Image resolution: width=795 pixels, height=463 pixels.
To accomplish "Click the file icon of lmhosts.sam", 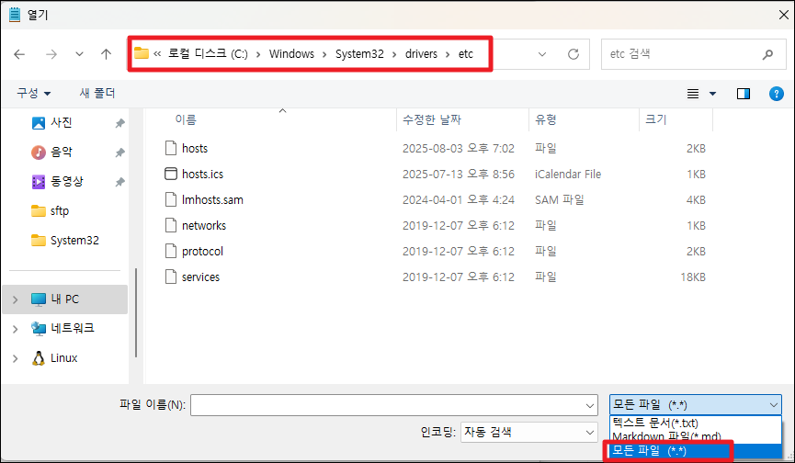I will (x=171, y=199).
